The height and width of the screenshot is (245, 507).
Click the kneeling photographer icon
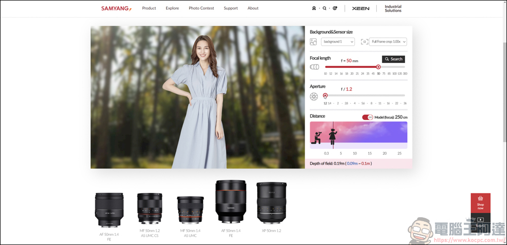tap(317, 138)
